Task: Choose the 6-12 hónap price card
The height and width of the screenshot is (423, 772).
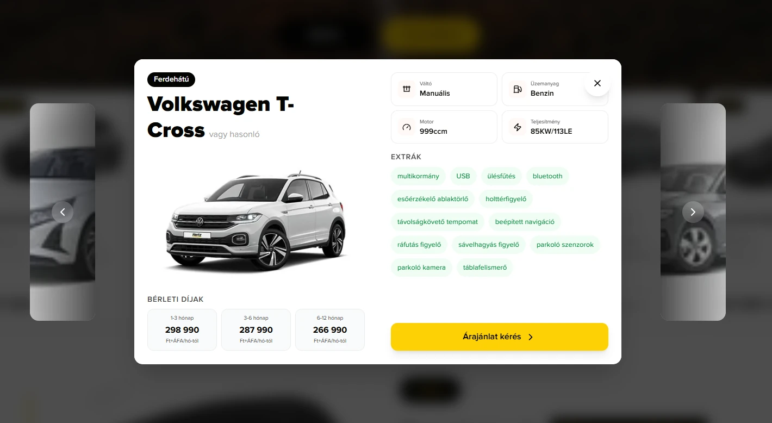Action: point(330,329)
